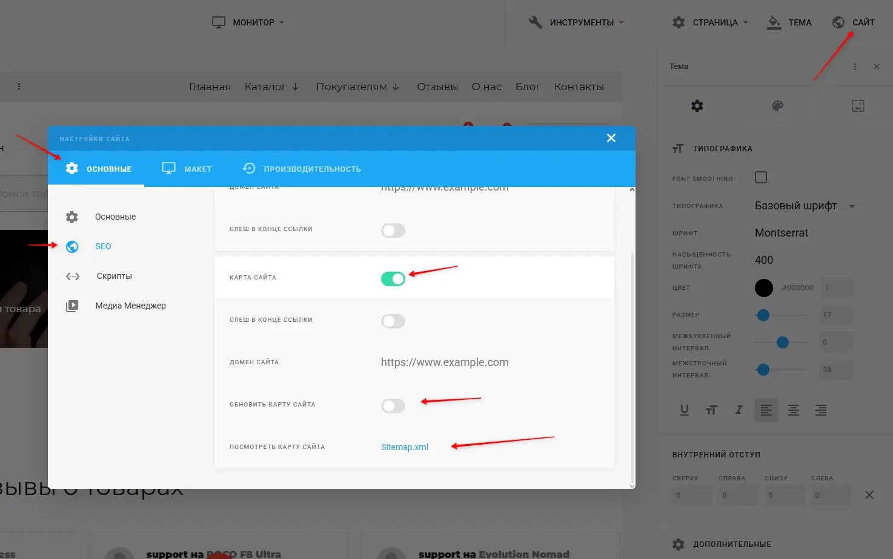The width and height of the screenshot is (893, 559).
Task: Align text to the center
Action: click(793, 410)
